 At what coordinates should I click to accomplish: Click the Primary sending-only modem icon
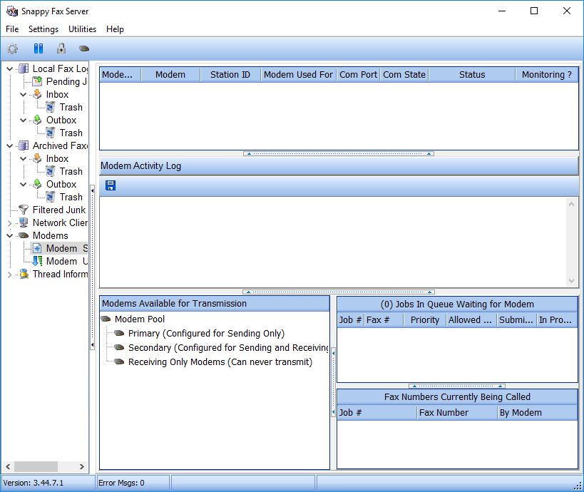click(x=119, y=333)
